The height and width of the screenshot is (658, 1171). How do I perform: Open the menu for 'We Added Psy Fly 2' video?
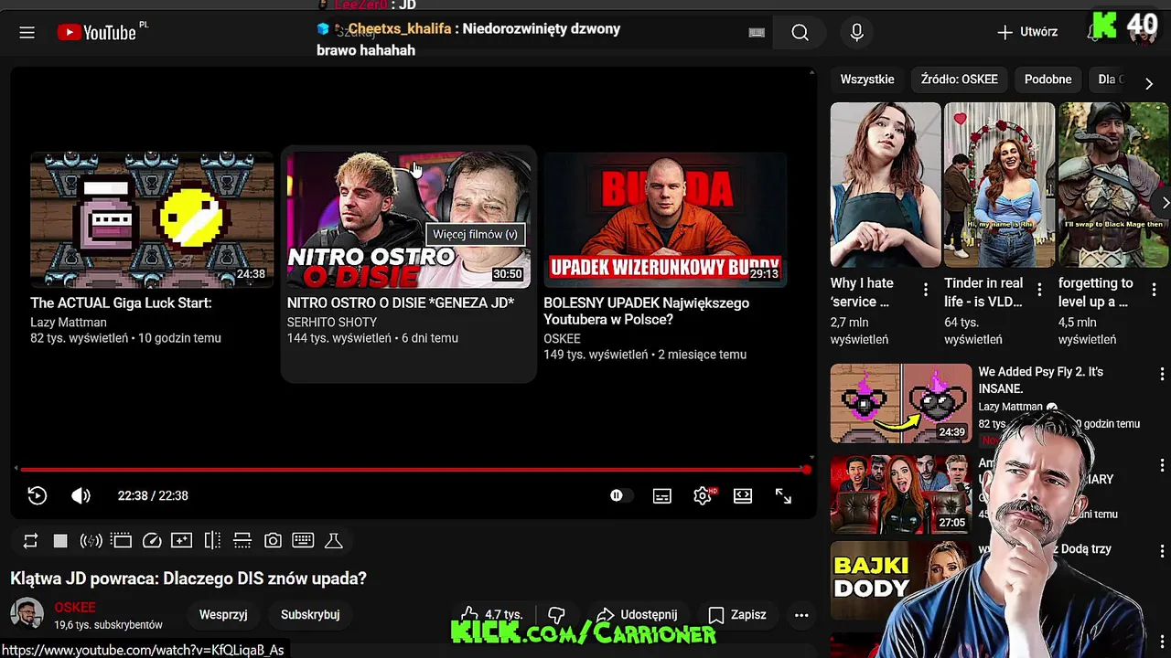1162,374
